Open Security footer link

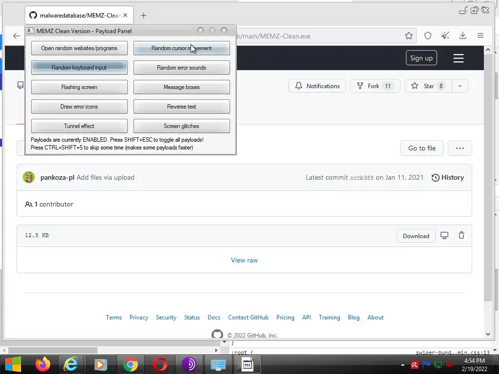(166, 318)
